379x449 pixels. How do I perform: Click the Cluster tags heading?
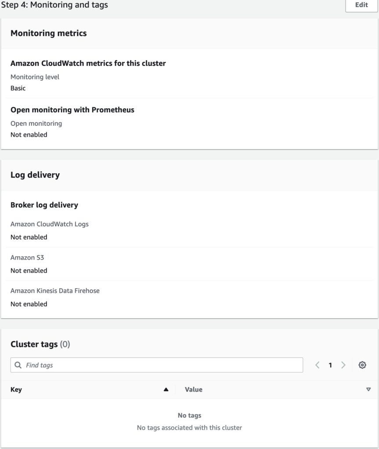34,344
